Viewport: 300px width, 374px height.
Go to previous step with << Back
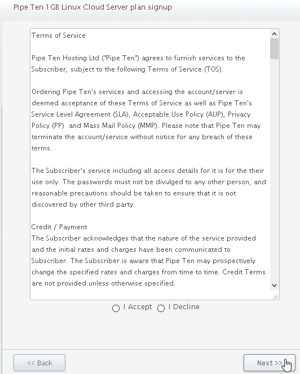point(39,363)
